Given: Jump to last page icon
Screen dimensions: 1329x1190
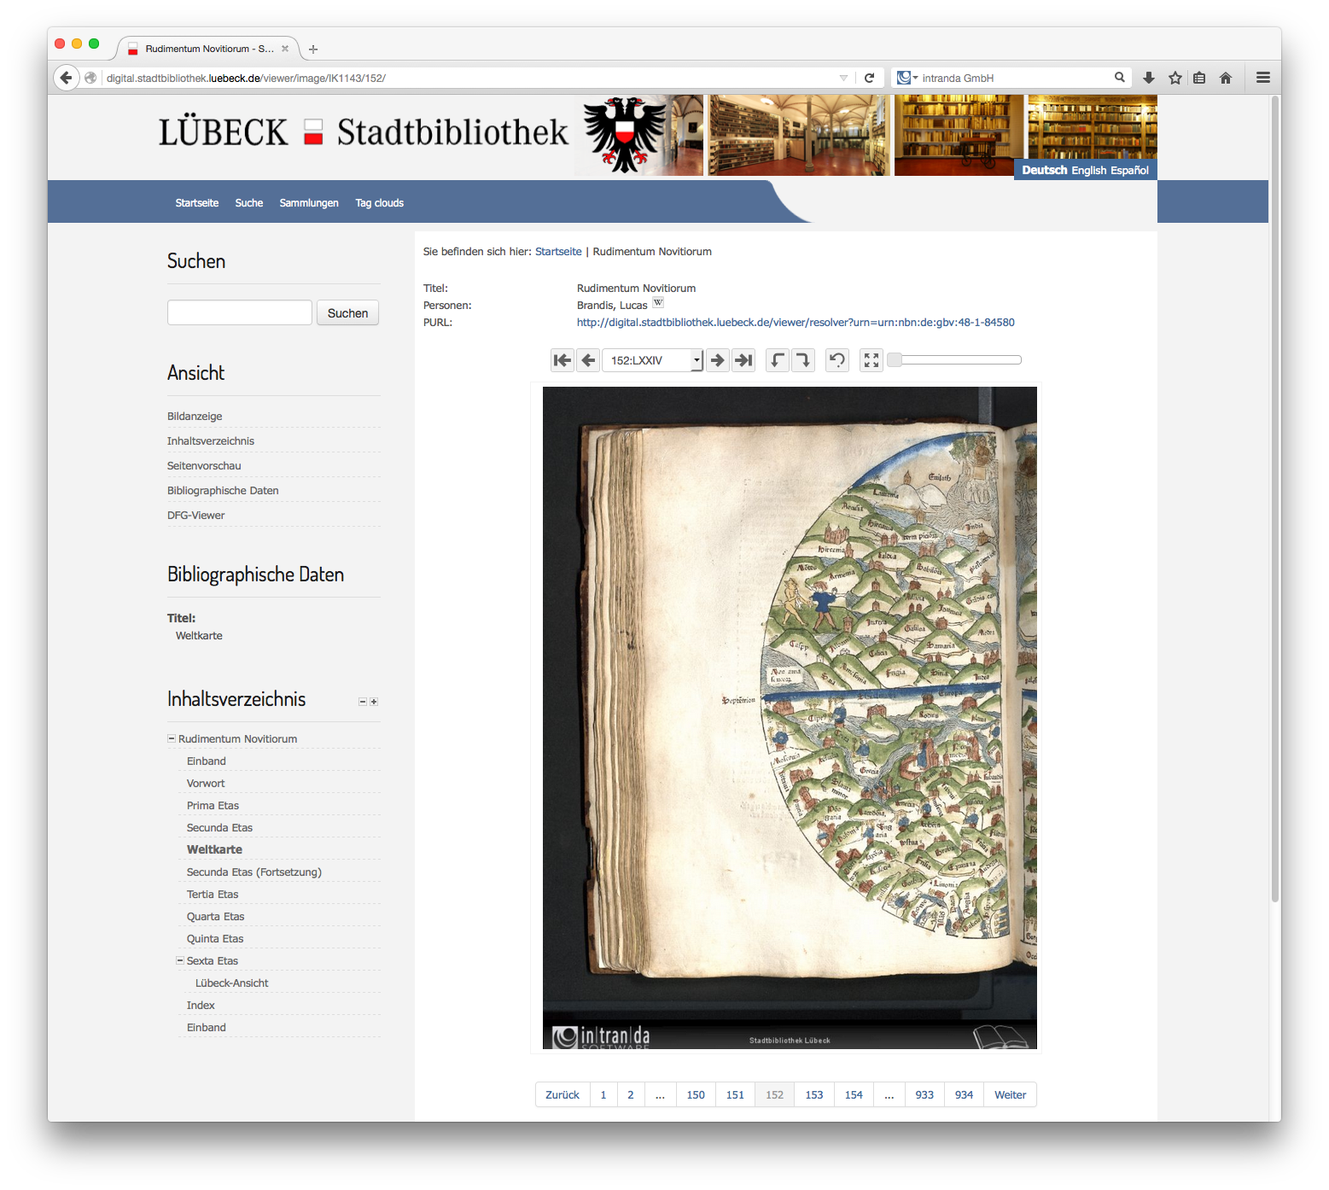Looking at the screenshot, I should point(743,360).
